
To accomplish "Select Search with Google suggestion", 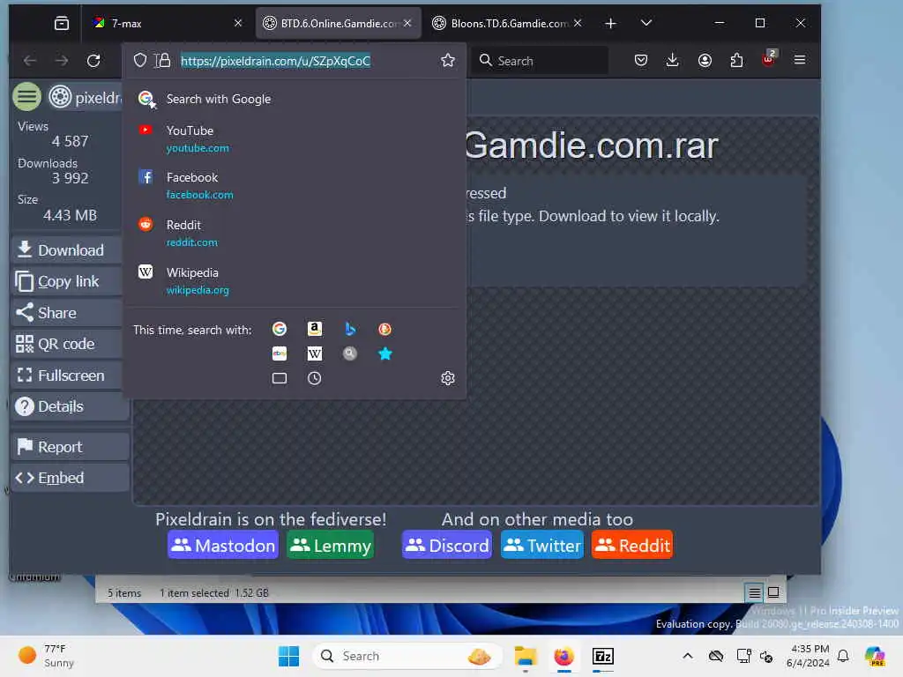I will tap(295, 99).
